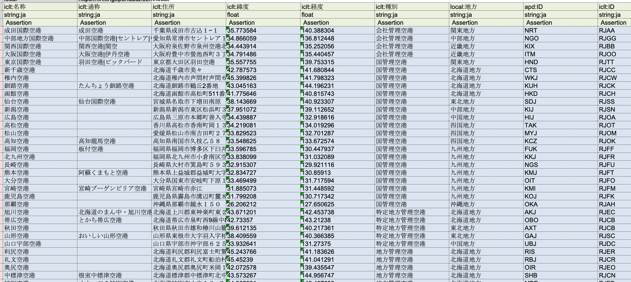This screenshot has width=631, height=282.
Task: Select the header cell iclt:緯度
Action: tap(263, 7)
